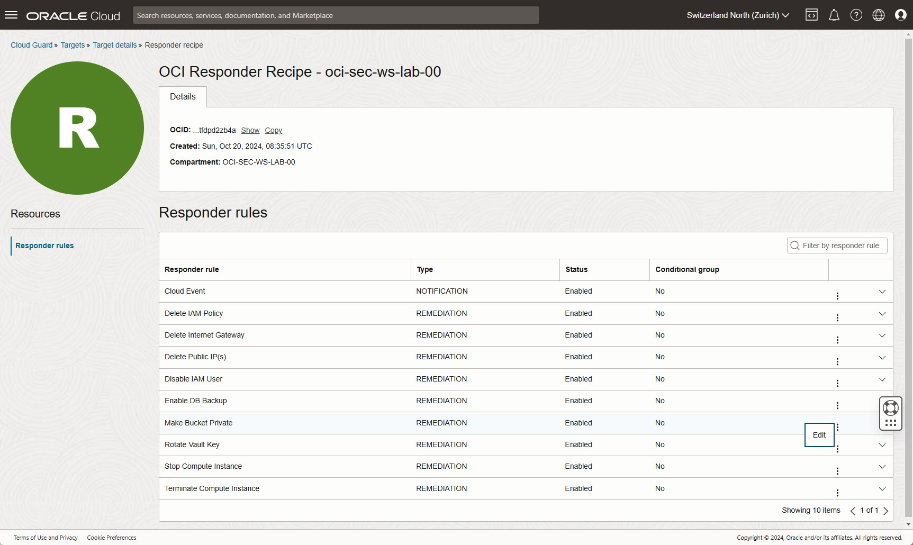913x545 pixels.
Task: Click the OCI-SEC-WS-LAB-00 compartment value
Action: click(259, 162)
